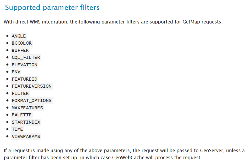Click the FEATUREVERSION list item

pyautogui.click(x=31, y=86)
